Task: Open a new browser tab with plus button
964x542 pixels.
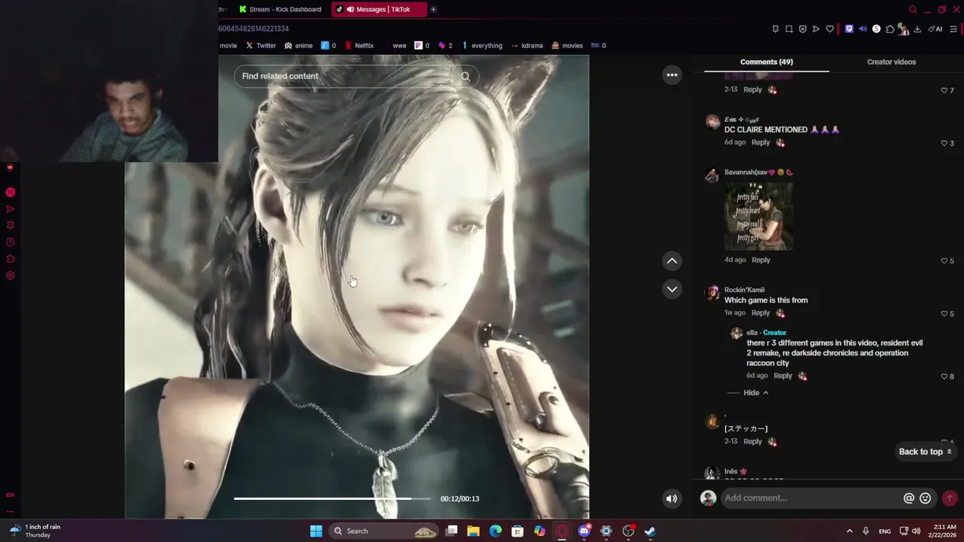Action: point(433,9)
